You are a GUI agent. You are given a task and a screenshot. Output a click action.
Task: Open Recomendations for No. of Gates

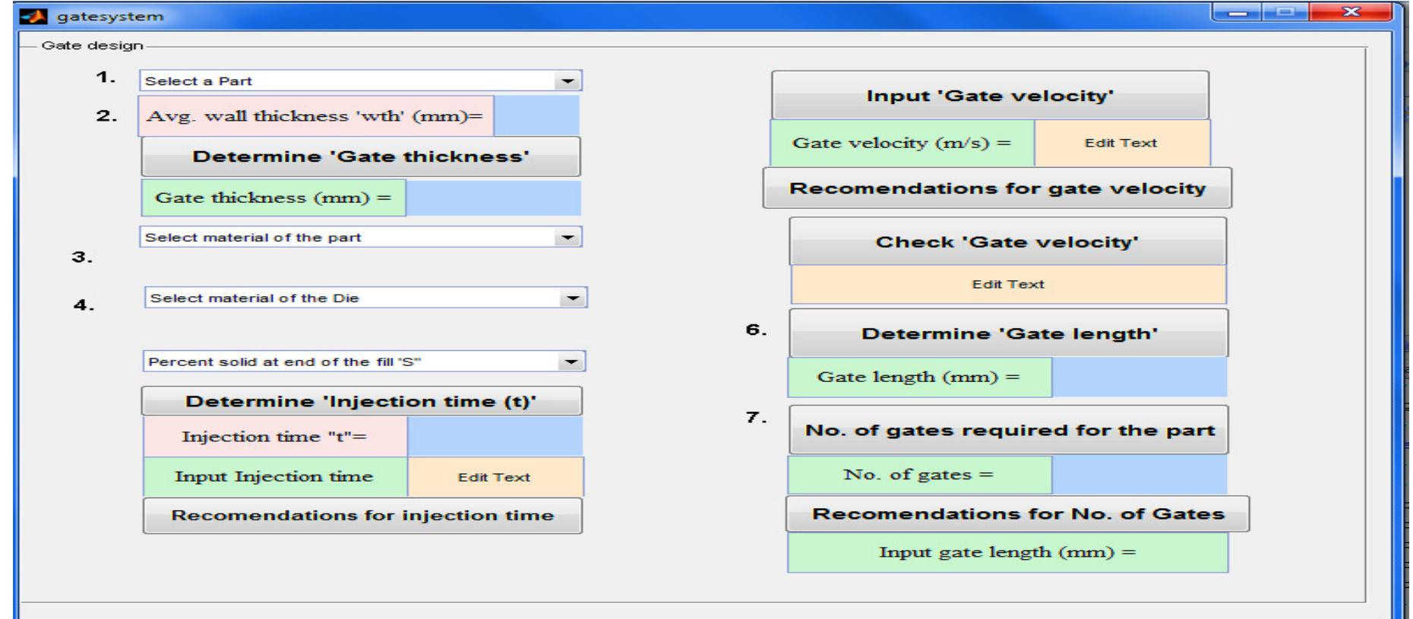[1018, 514]
